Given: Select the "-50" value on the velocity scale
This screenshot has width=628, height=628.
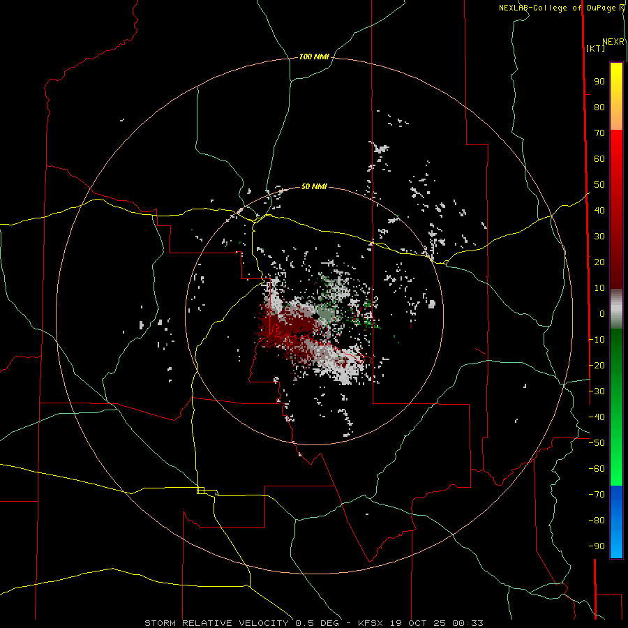Looking at the screenshot, I should tap(597, 443).
